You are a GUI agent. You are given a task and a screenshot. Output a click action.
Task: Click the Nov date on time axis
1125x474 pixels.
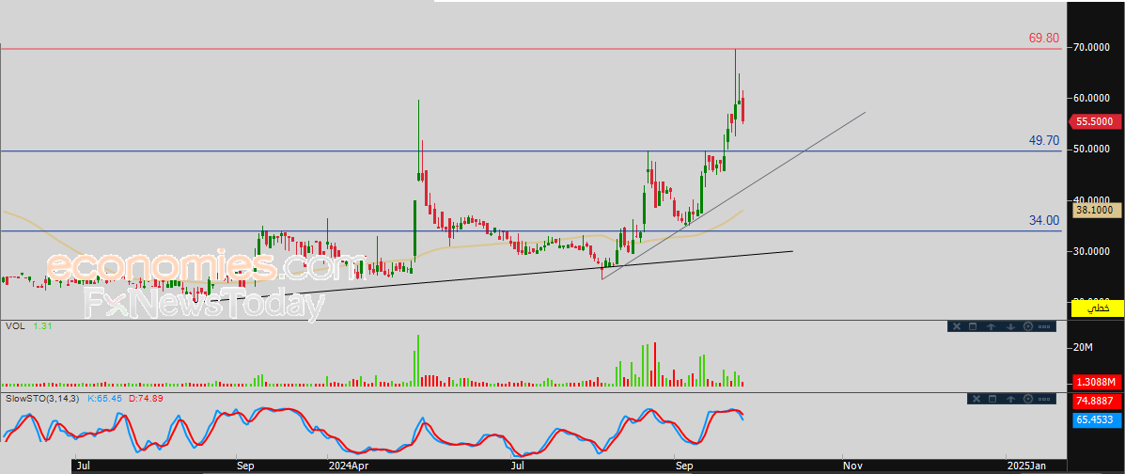pyautogui.click(x=852, y=466)
